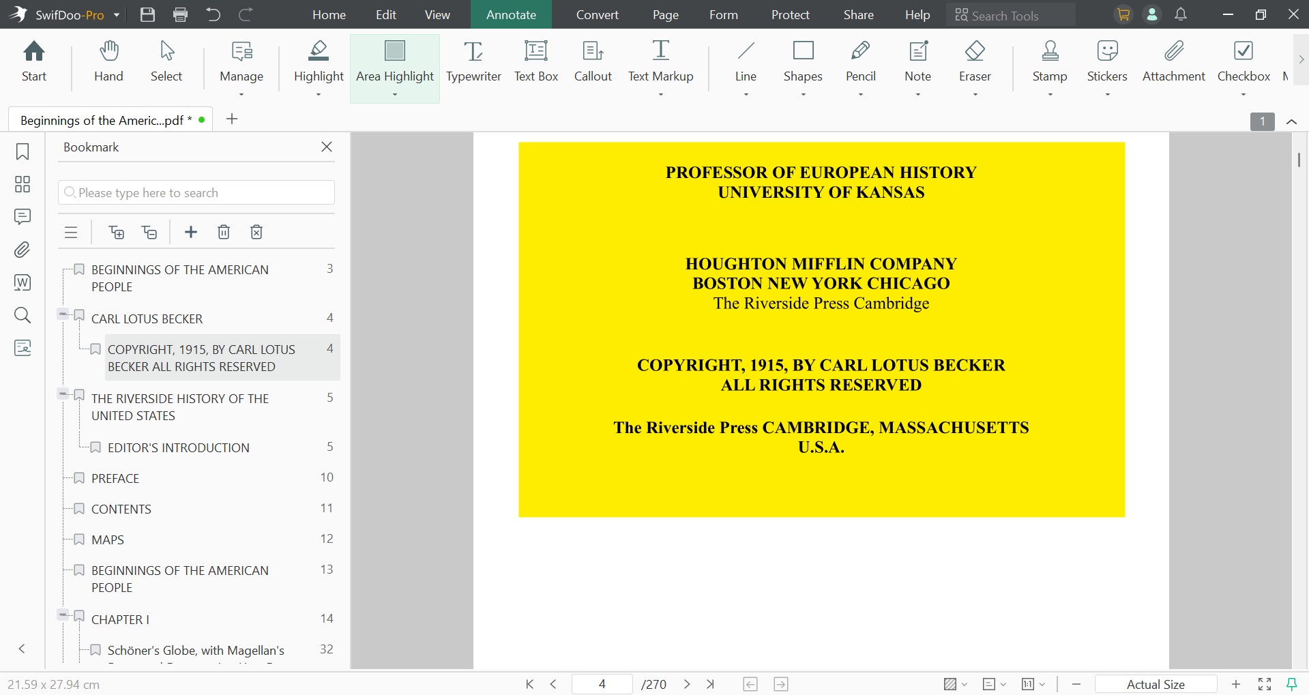This screenshot has height=695, width=1309.
Task: Add an Attachment to the PDF
Action: [1174, 62]
